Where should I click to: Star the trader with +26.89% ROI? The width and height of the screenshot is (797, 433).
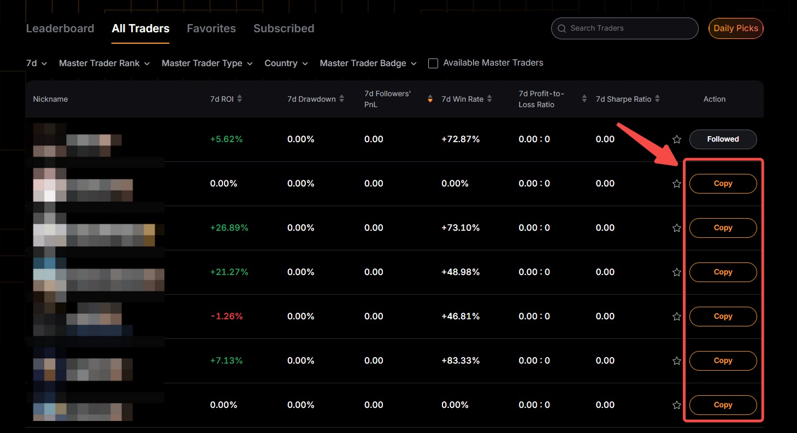click(x=677, y=228)
